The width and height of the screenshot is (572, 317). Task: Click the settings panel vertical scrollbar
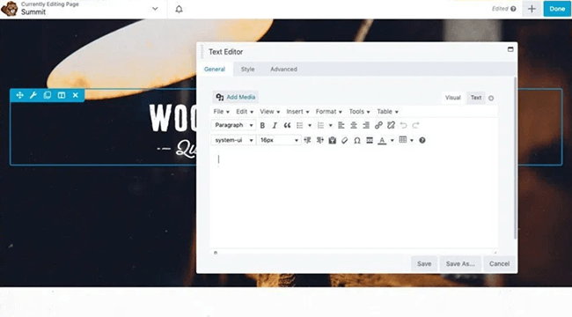coord(516,158)
